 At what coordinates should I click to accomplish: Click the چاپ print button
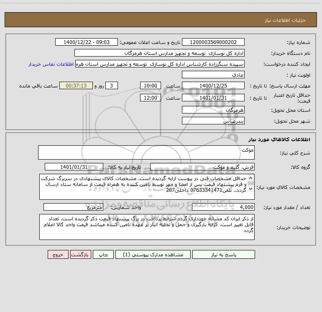103,255
